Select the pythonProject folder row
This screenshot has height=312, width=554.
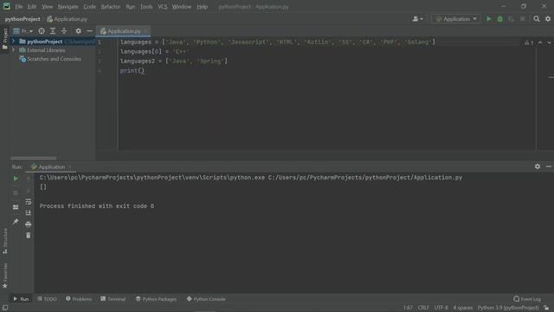coord(53,42)
